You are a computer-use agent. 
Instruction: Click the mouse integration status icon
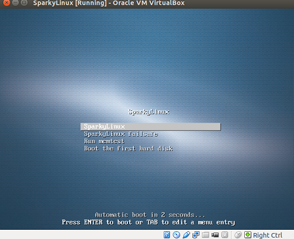[238, 235]
